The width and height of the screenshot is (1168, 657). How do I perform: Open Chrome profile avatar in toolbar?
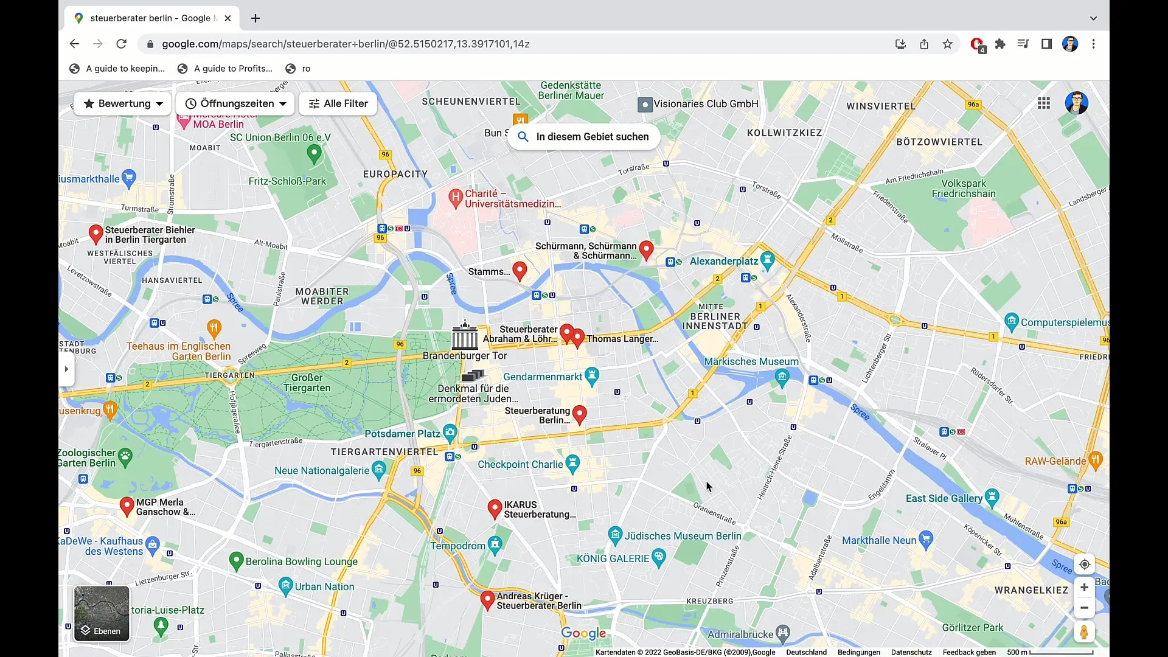pos(1070,44)
